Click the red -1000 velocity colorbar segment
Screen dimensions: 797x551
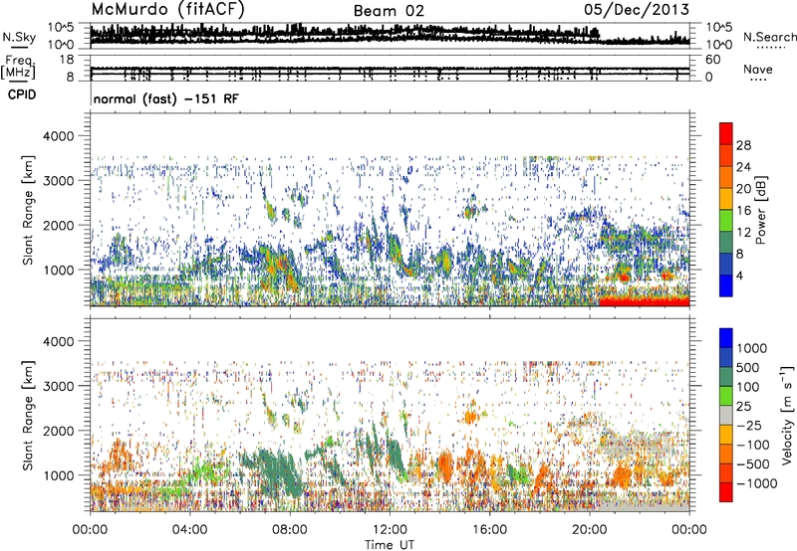coord(726,491)
